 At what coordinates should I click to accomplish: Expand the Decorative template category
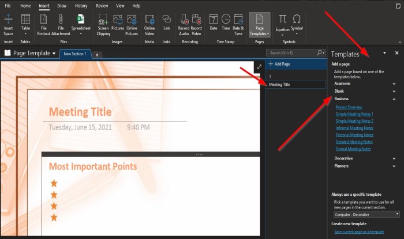tap(394, 158)
